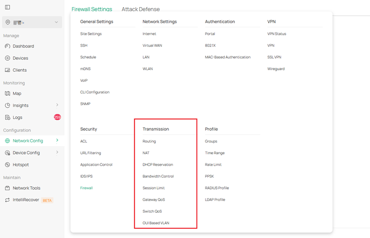The height and width of the screenshot is (238, 370).
Task: Click the site location pin icon
Action: (x=8, y=22)
